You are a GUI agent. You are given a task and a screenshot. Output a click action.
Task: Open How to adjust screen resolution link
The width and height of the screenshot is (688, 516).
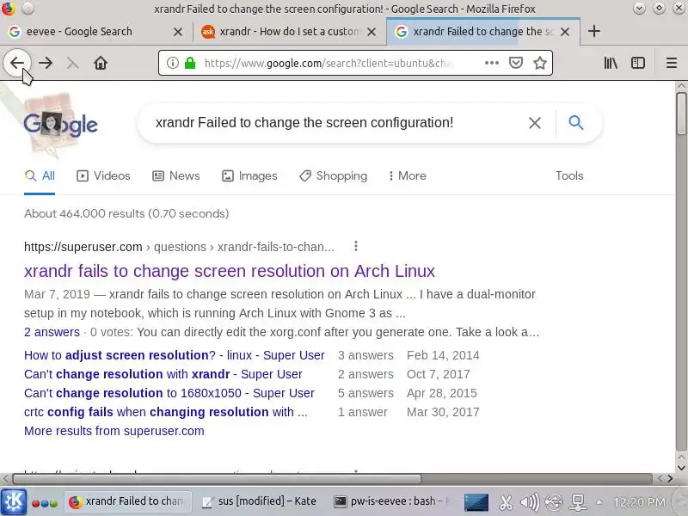(x=175, y=355)
